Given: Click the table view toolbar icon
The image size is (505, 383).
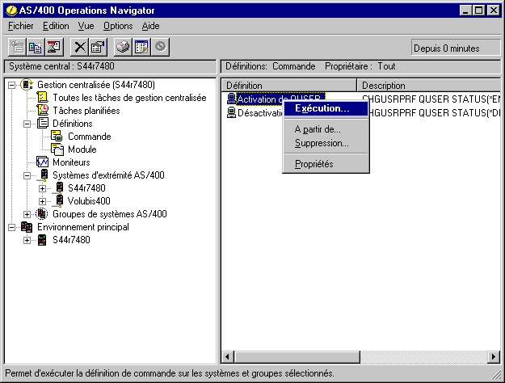Looking at the screenshot, I should point(141,47).
